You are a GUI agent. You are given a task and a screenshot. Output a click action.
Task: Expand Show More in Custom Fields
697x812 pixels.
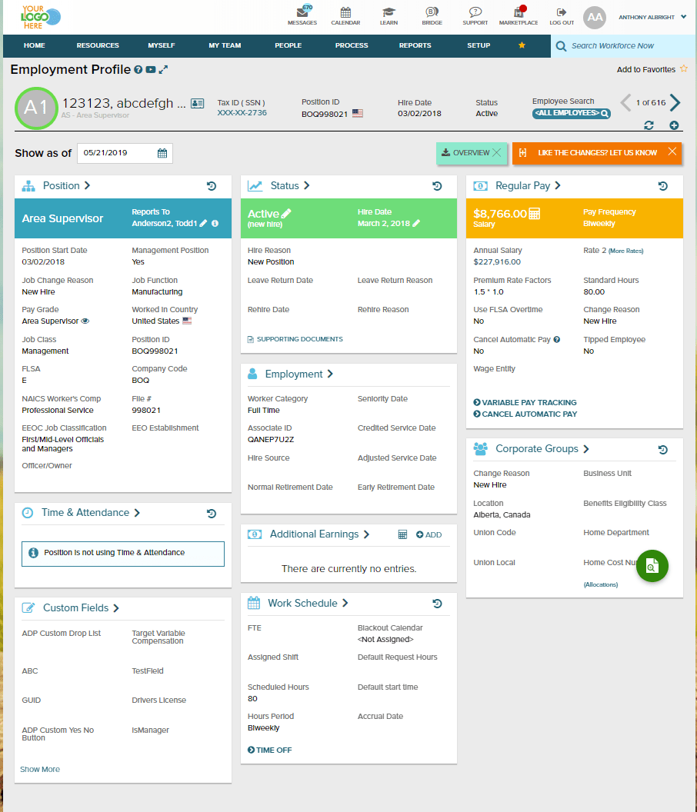(x=39, y=768)
